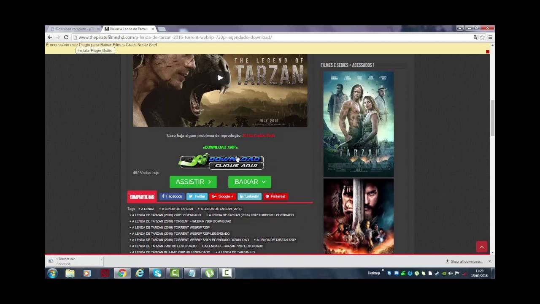Open Windows Explorer from the taskbar

[x=70, y=273]
